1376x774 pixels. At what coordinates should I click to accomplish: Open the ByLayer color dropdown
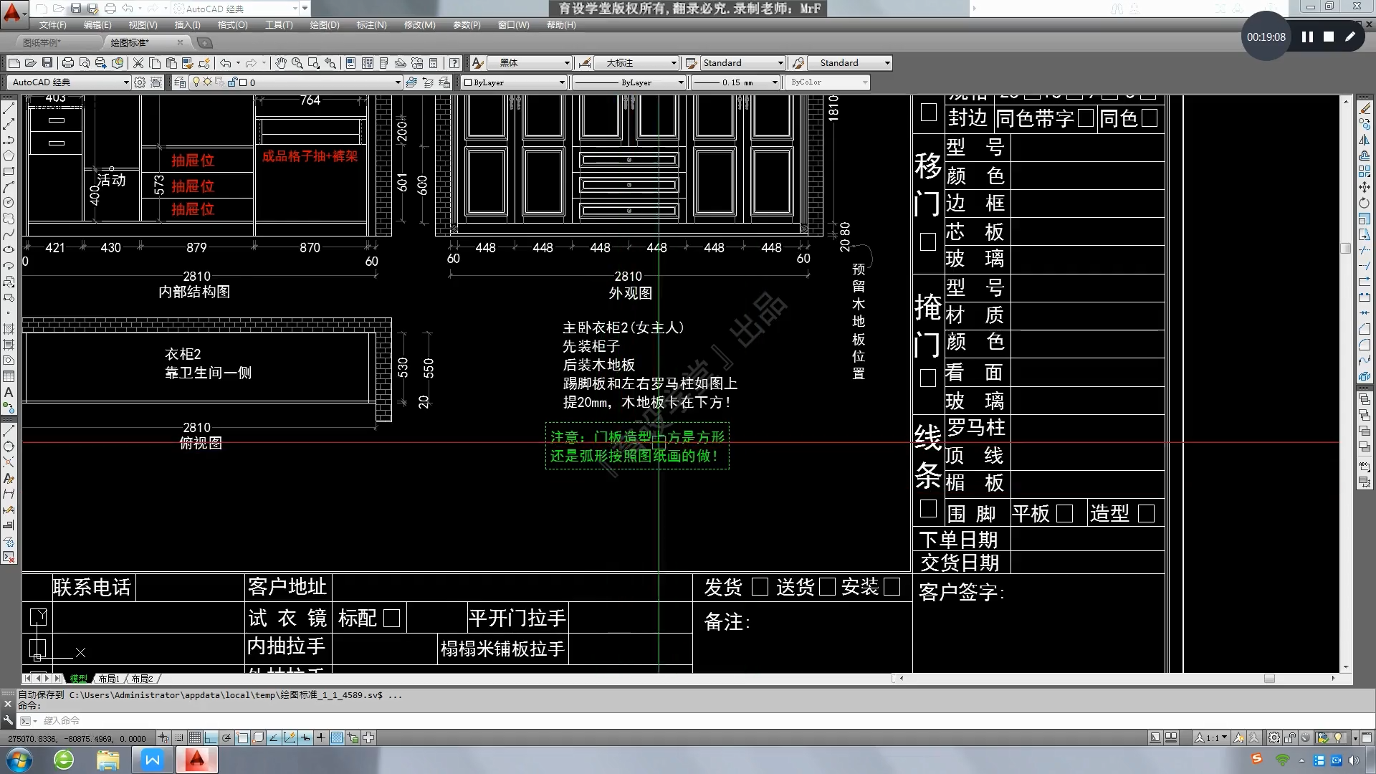point(514,82)
